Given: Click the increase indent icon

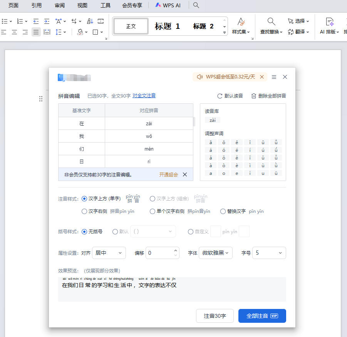Looking at the screenshot, I should click(47, 21).
